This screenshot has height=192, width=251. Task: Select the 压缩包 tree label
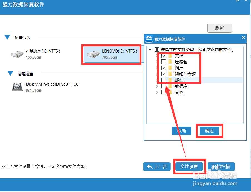pyautogui.click(x=181, y=62)
